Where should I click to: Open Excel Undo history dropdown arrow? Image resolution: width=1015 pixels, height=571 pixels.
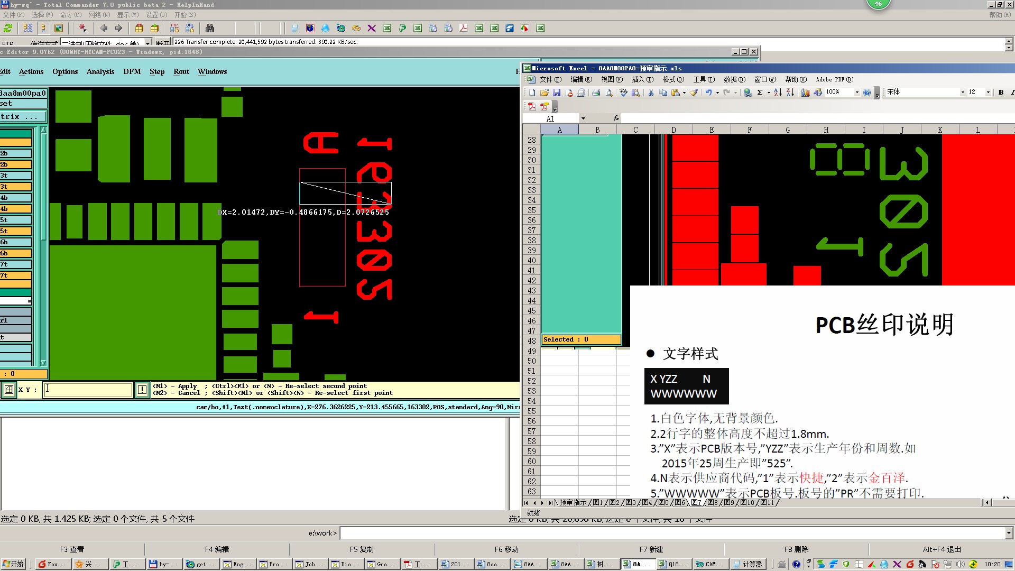coord(717,93)
